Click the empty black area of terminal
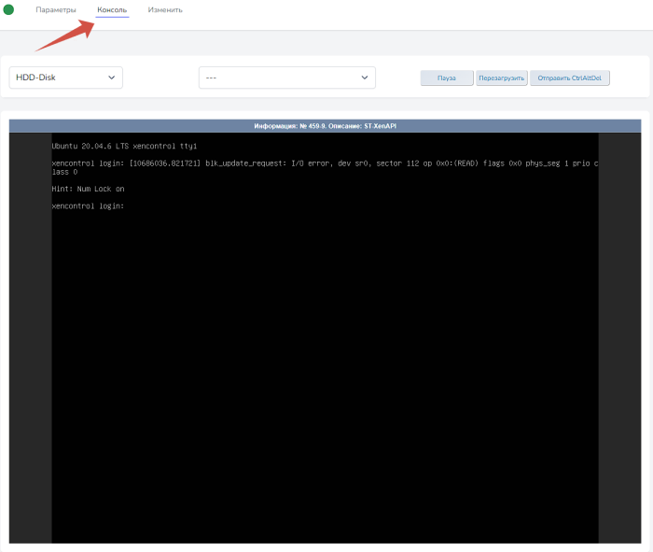 pyautogui.click(x=326, y=374)
